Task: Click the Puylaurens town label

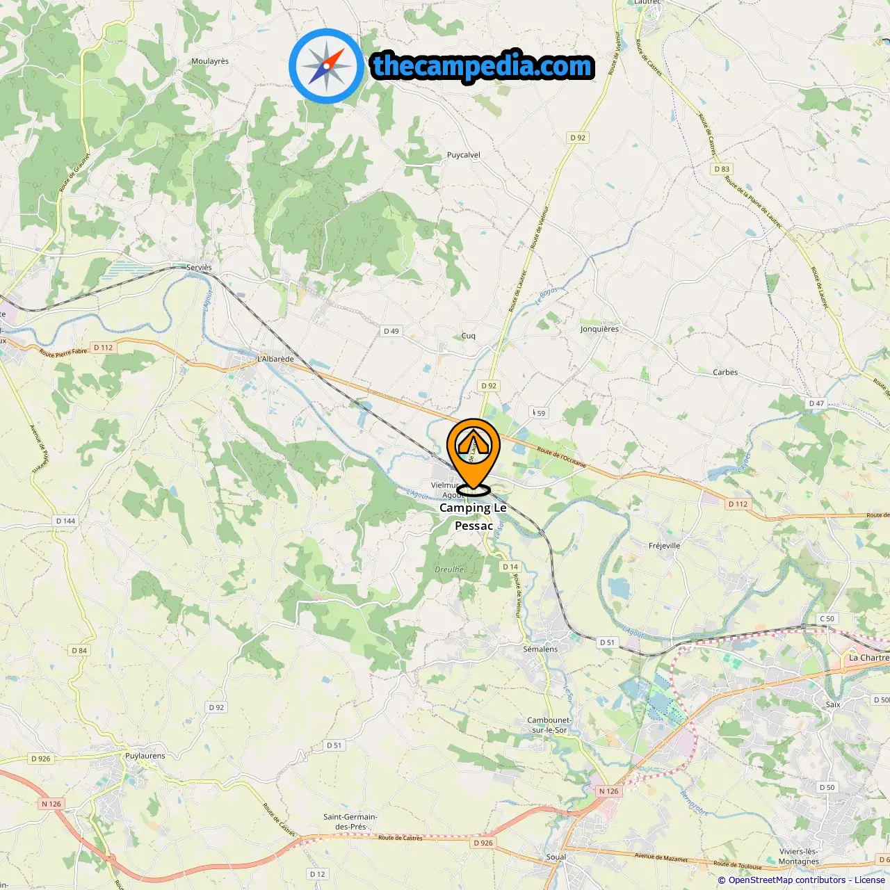Action: click(145, 756)
